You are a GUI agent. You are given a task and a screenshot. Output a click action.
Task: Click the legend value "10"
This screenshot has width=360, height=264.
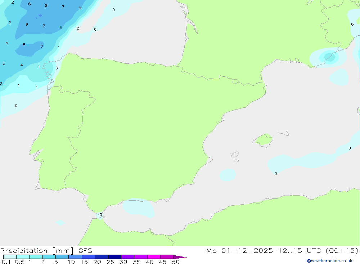click(x=71, y=262)
